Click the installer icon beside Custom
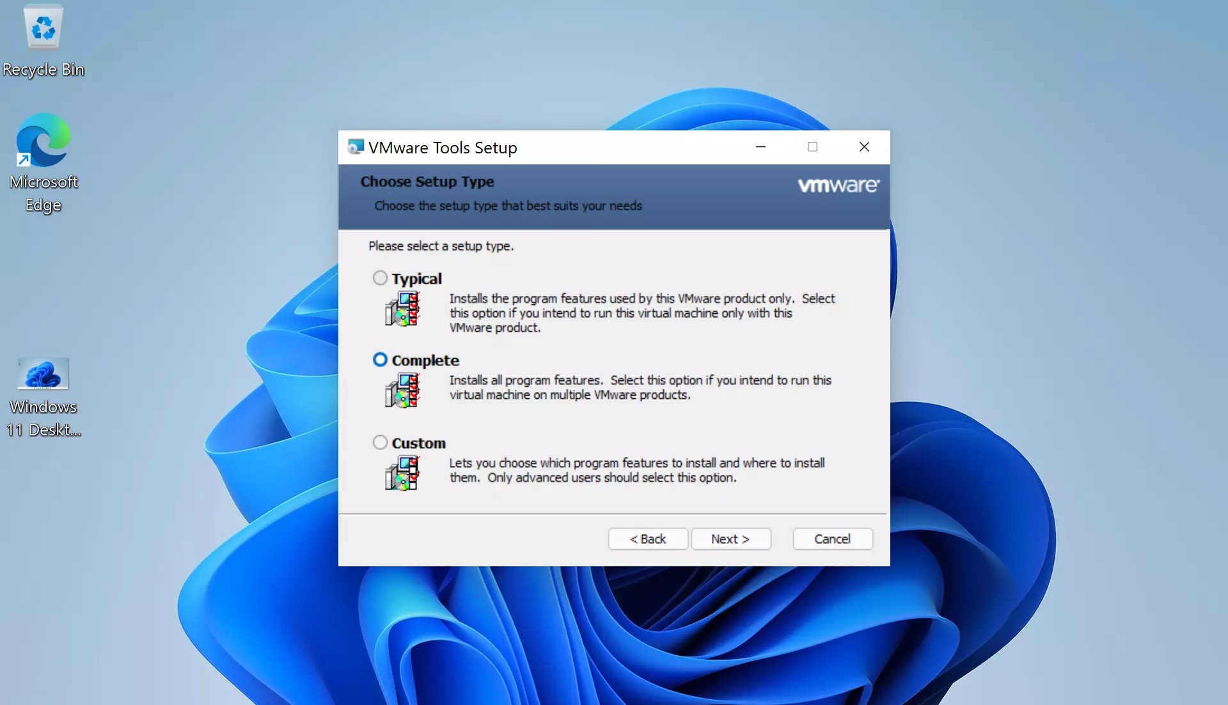Screen dimensions: 1228x705 [403, 473]
